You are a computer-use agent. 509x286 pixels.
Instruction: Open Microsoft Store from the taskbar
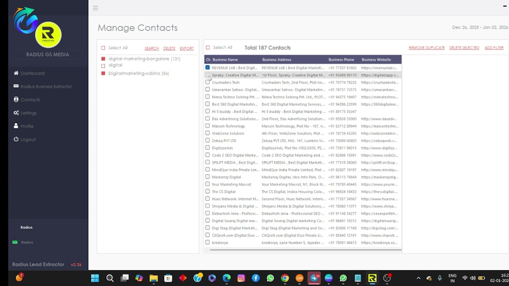pyautogui.click(x=168, y=278)
